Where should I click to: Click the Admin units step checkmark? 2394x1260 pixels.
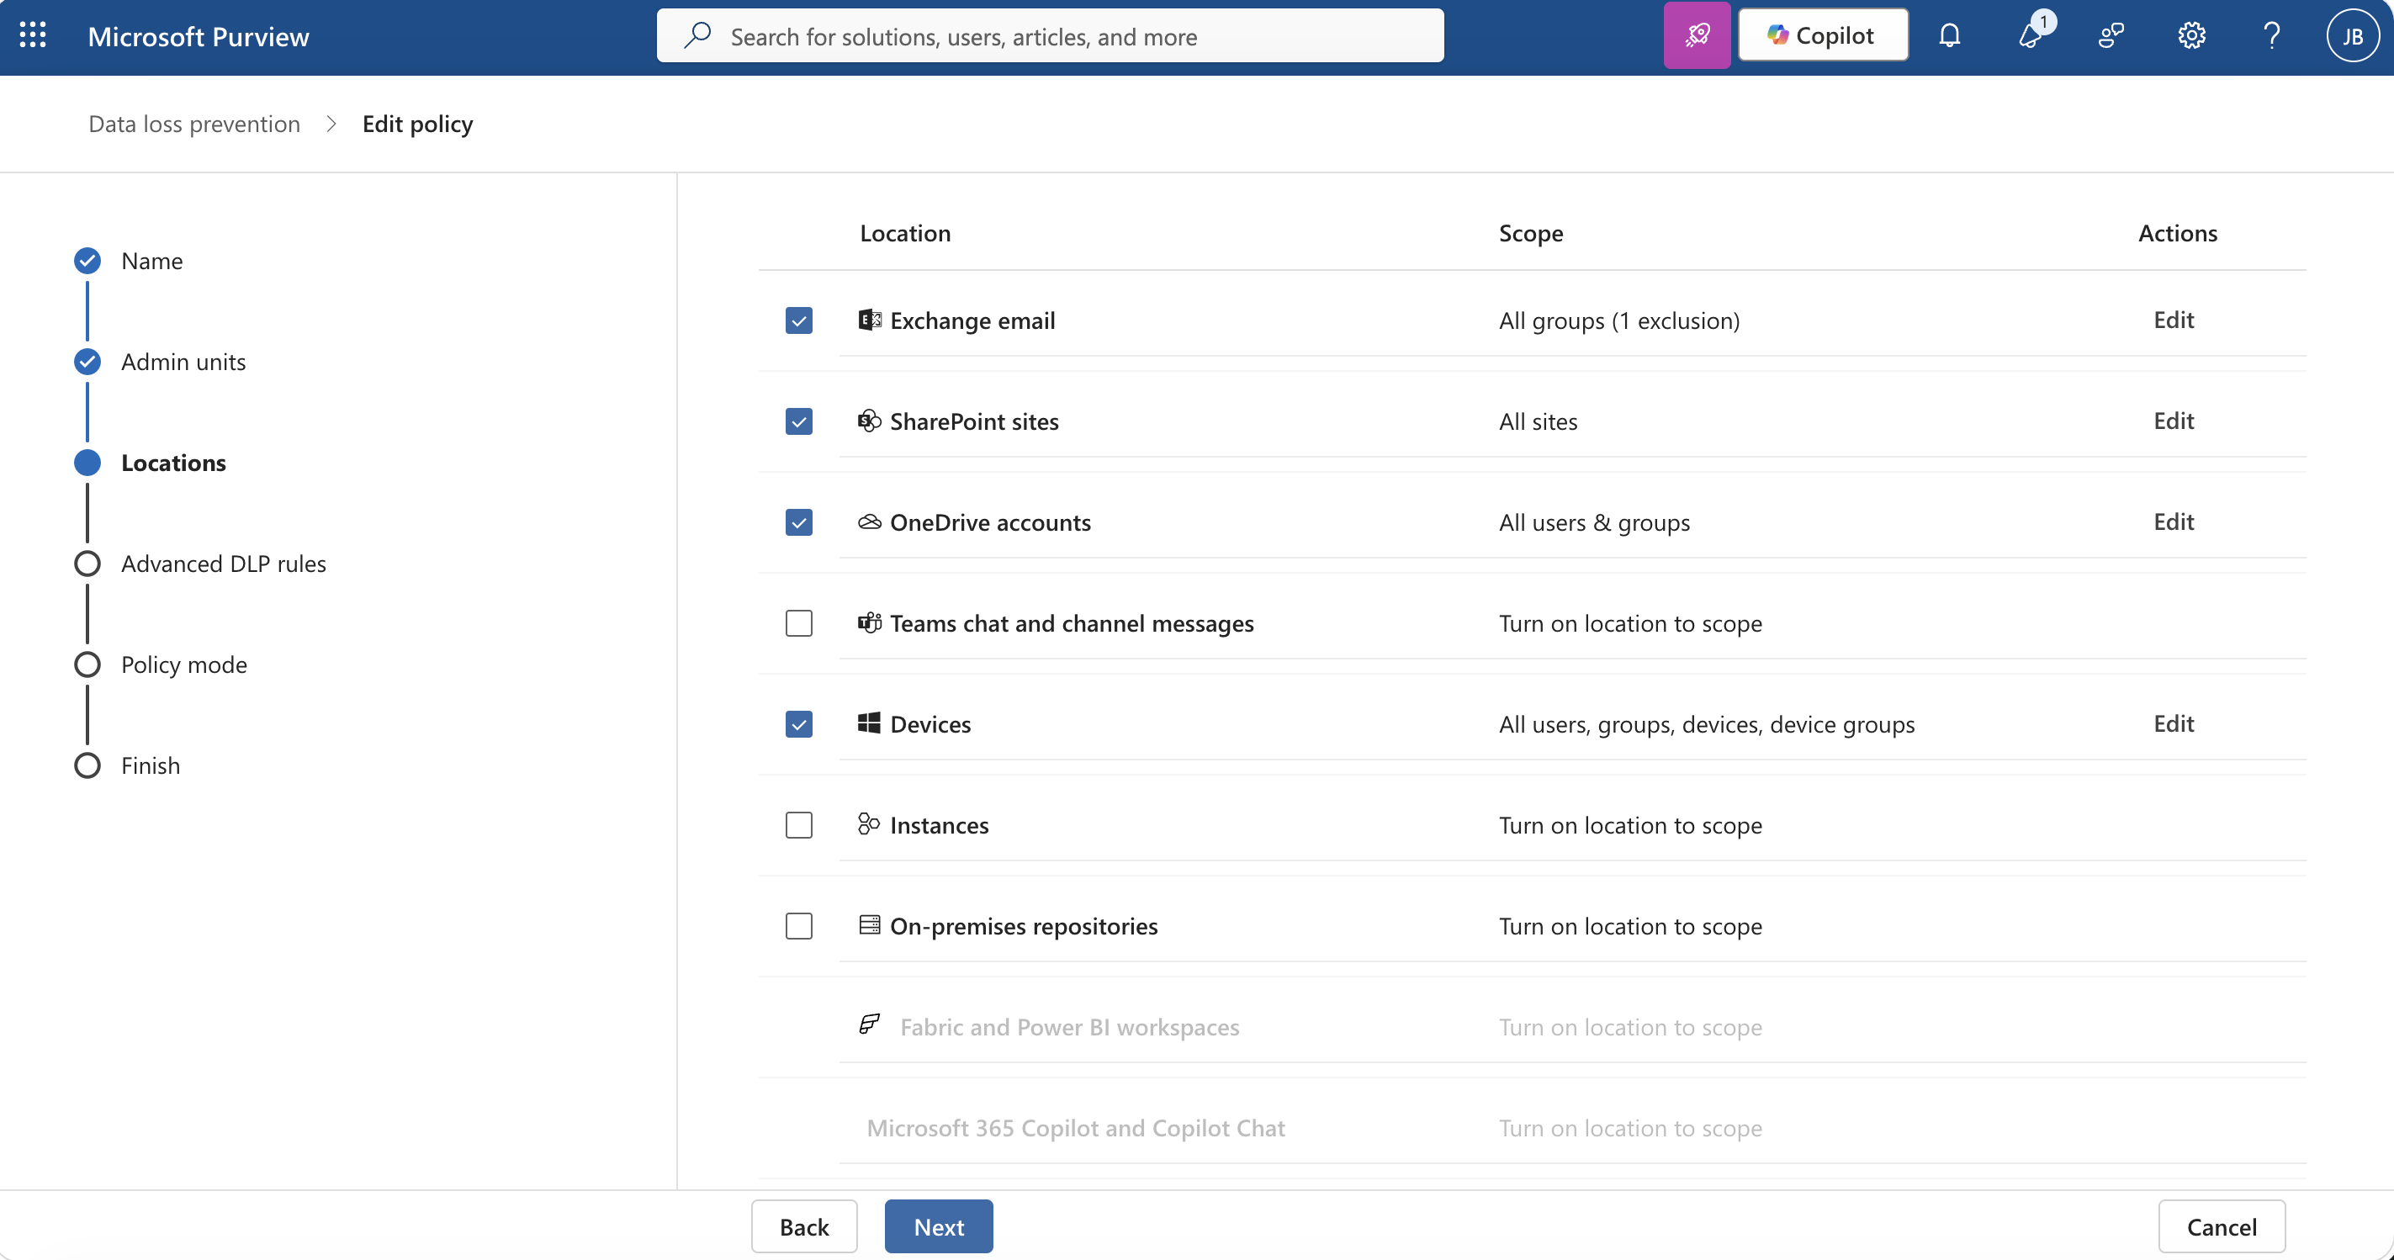(87, 362)
